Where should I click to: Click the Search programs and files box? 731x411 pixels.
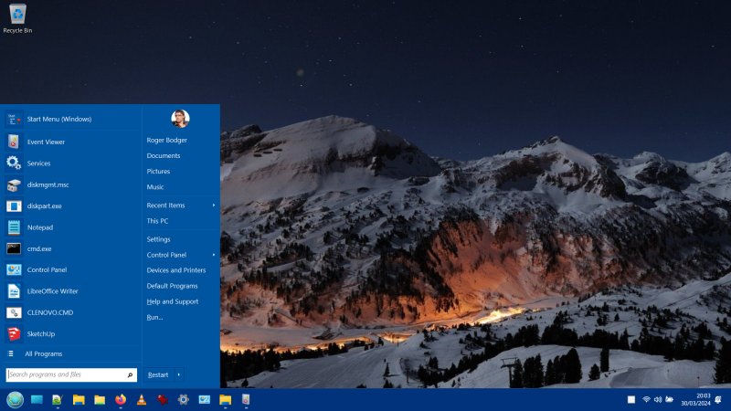pos(66,374)
